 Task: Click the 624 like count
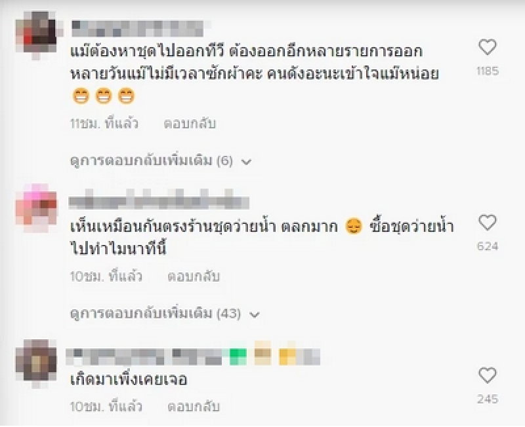click(488, 247)
